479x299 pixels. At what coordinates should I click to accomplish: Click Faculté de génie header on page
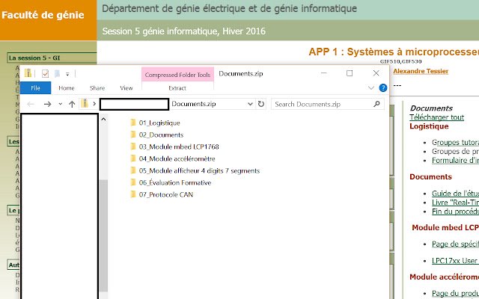click(x=43, y=15)
